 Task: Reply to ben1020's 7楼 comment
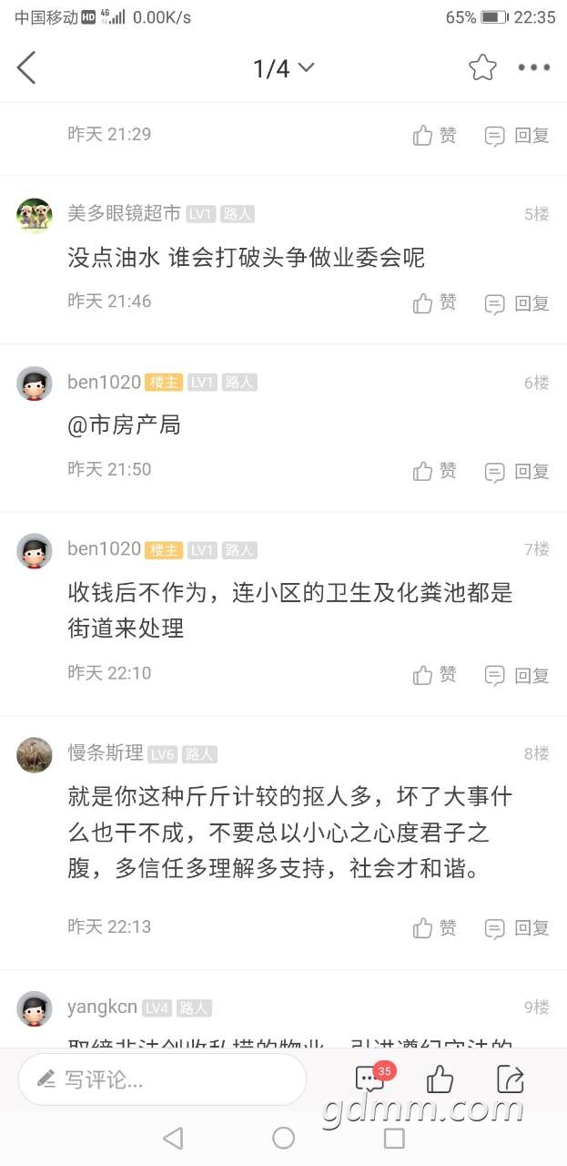(517, 675)
